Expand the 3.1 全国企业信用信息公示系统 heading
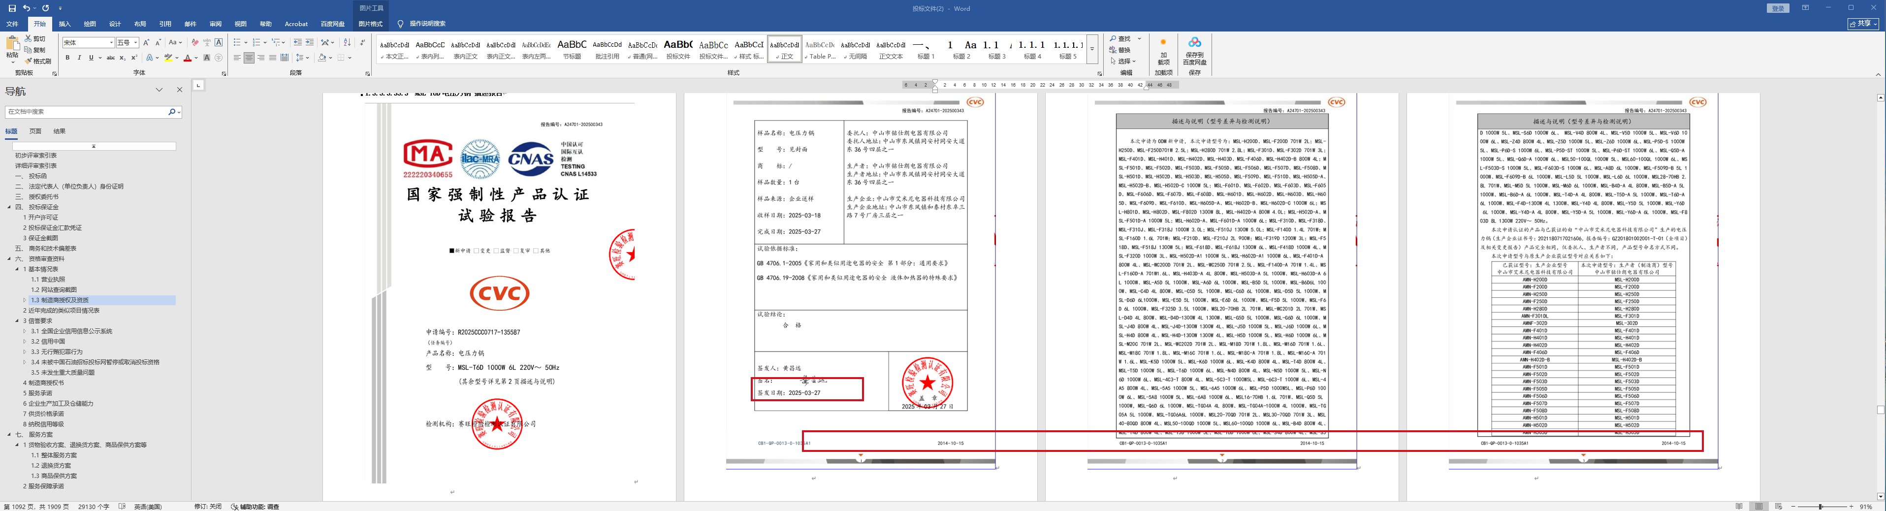The height and width of the screenshot is (511, 1886). [x=24, y=331]
